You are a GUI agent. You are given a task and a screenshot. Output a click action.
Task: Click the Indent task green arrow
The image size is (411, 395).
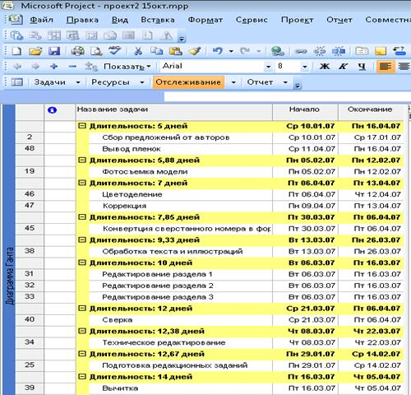[35, 67]
